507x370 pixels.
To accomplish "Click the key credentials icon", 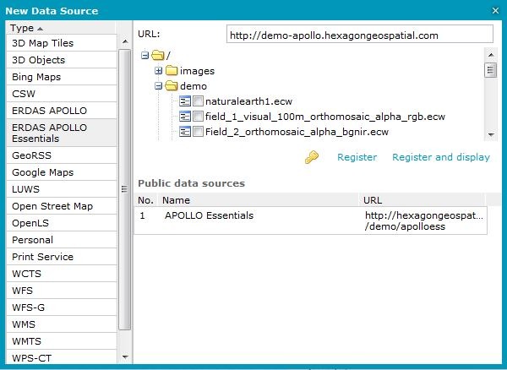I will 312,157.
